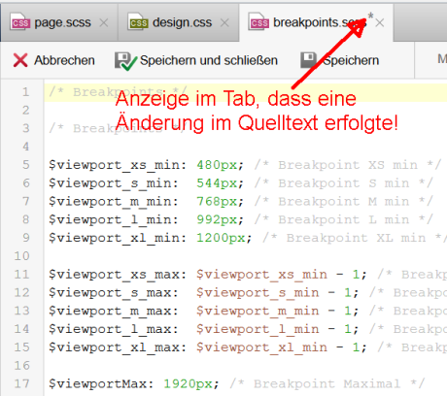Click the $viewport_l_min declaration on line 8
Viewport: 447px width, 396px height.
(x=114, y=219)
